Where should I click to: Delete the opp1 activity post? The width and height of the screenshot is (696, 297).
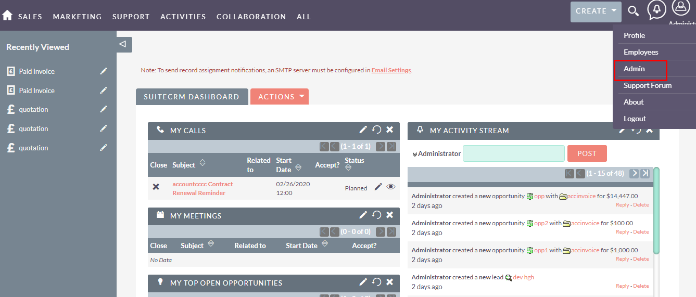click(641, 259)
